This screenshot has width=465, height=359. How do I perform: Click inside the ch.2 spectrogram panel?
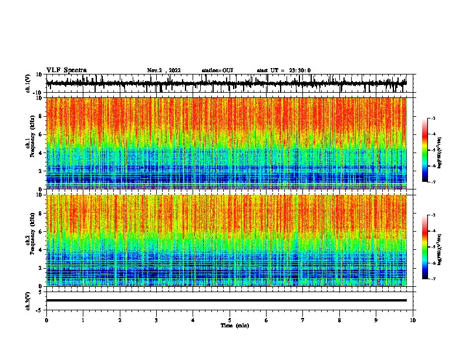230,241
